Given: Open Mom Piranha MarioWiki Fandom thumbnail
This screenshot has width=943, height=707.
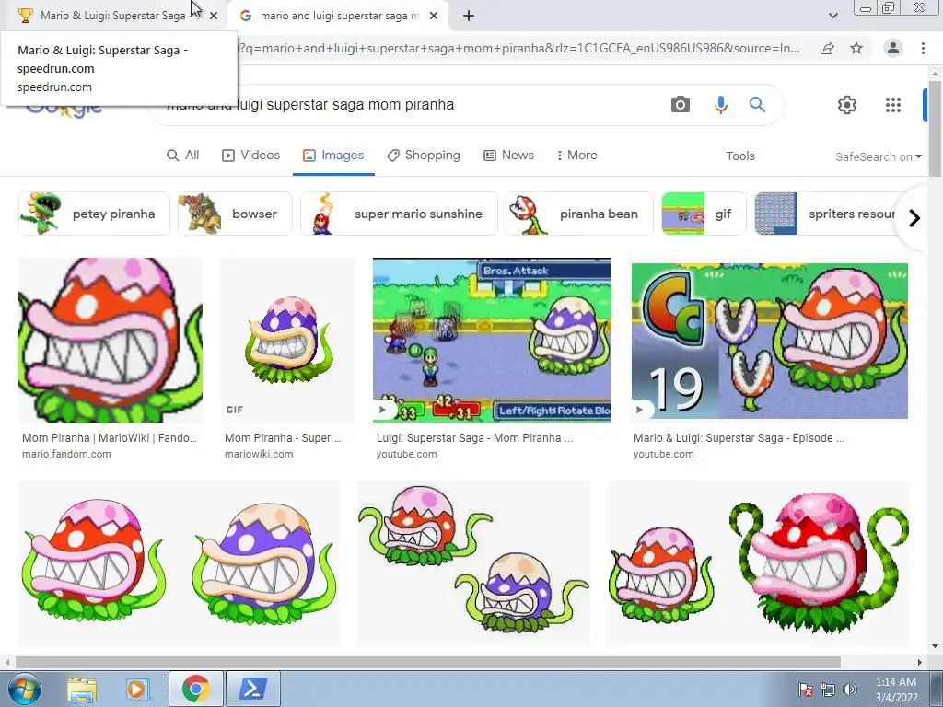Looking at the screenshot, I should point(111,341).
